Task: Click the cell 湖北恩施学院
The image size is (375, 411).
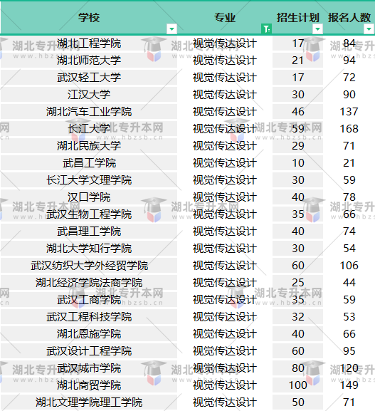Action: tap(89, 334)
